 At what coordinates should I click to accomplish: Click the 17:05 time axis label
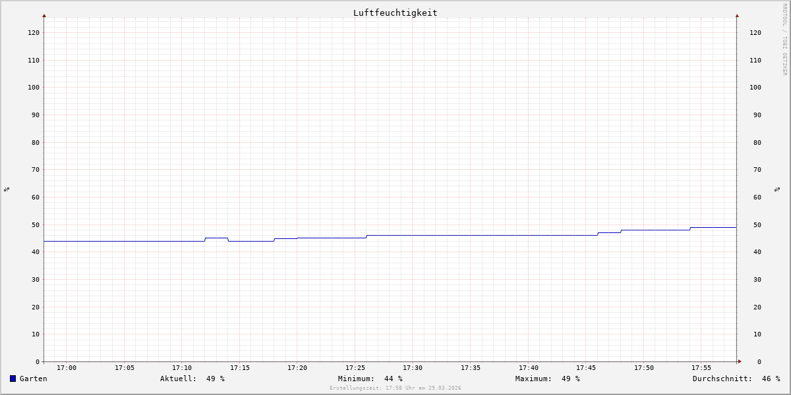(125, 368)
